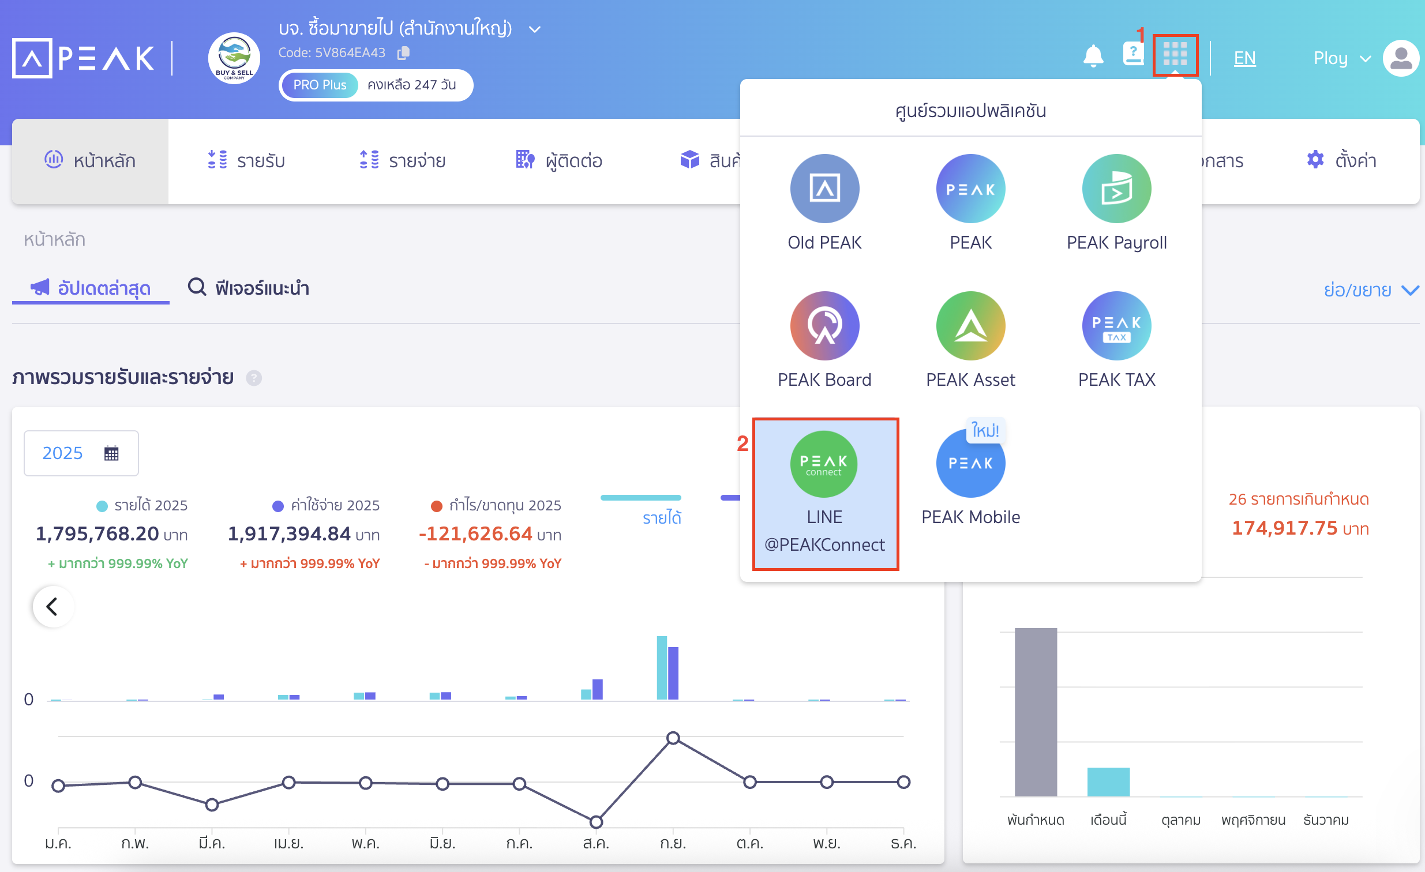Screen dimensions: 1425x872
Task: Click the notification bell icon
Action: [x=1093, y=55]
